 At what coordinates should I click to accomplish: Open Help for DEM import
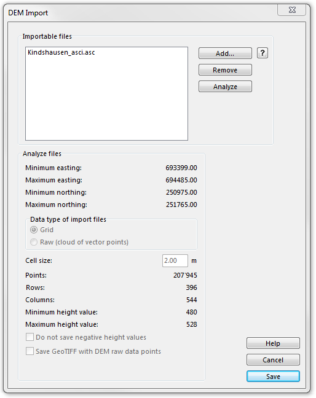[273, 343]
